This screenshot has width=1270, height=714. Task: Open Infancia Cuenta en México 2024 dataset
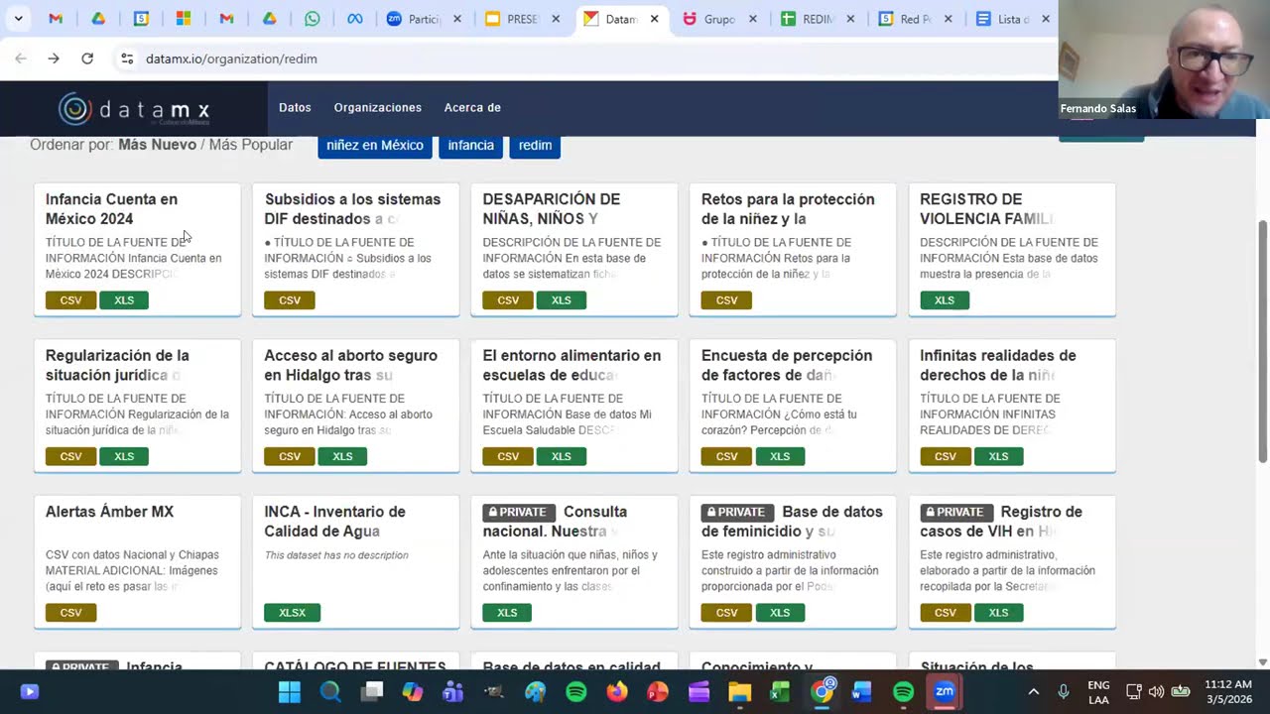click(x=111, y=209)
